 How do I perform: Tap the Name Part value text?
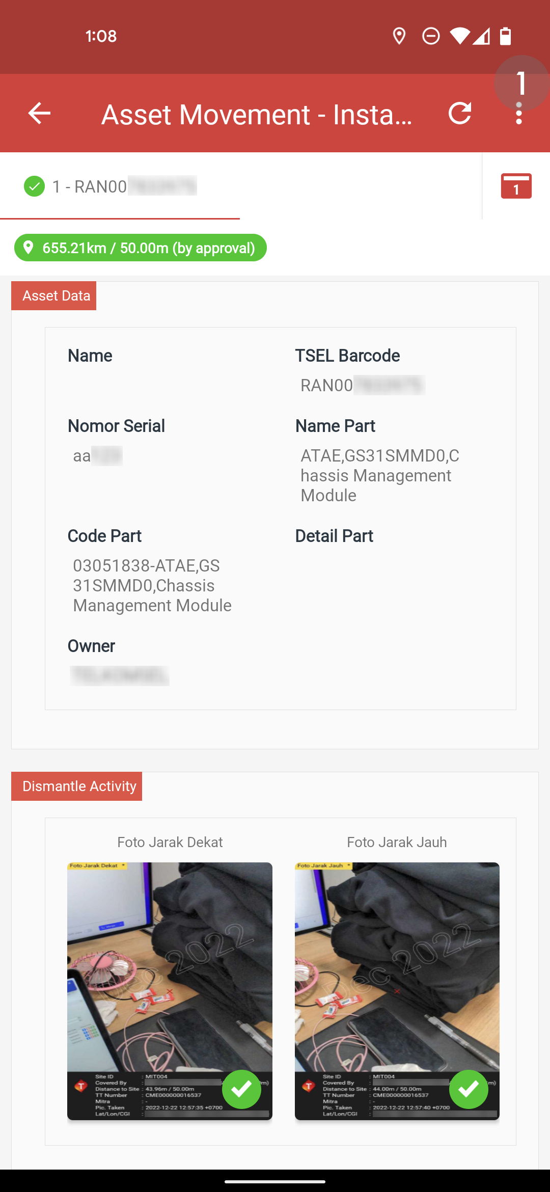click(380, 475)
